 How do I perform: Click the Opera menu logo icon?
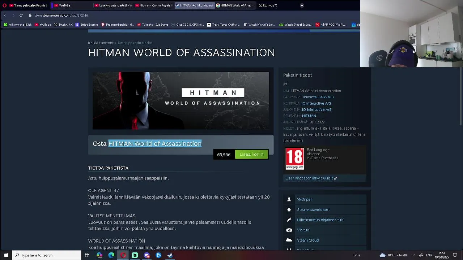point(4,5)
